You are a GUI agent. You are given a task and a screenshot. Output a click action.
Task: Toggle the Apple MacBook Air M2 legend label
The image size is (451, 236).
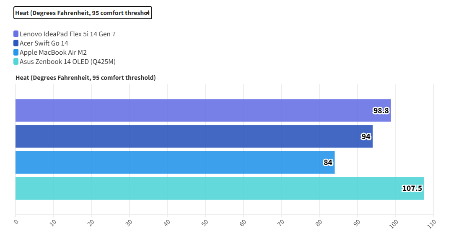(53, 52)
